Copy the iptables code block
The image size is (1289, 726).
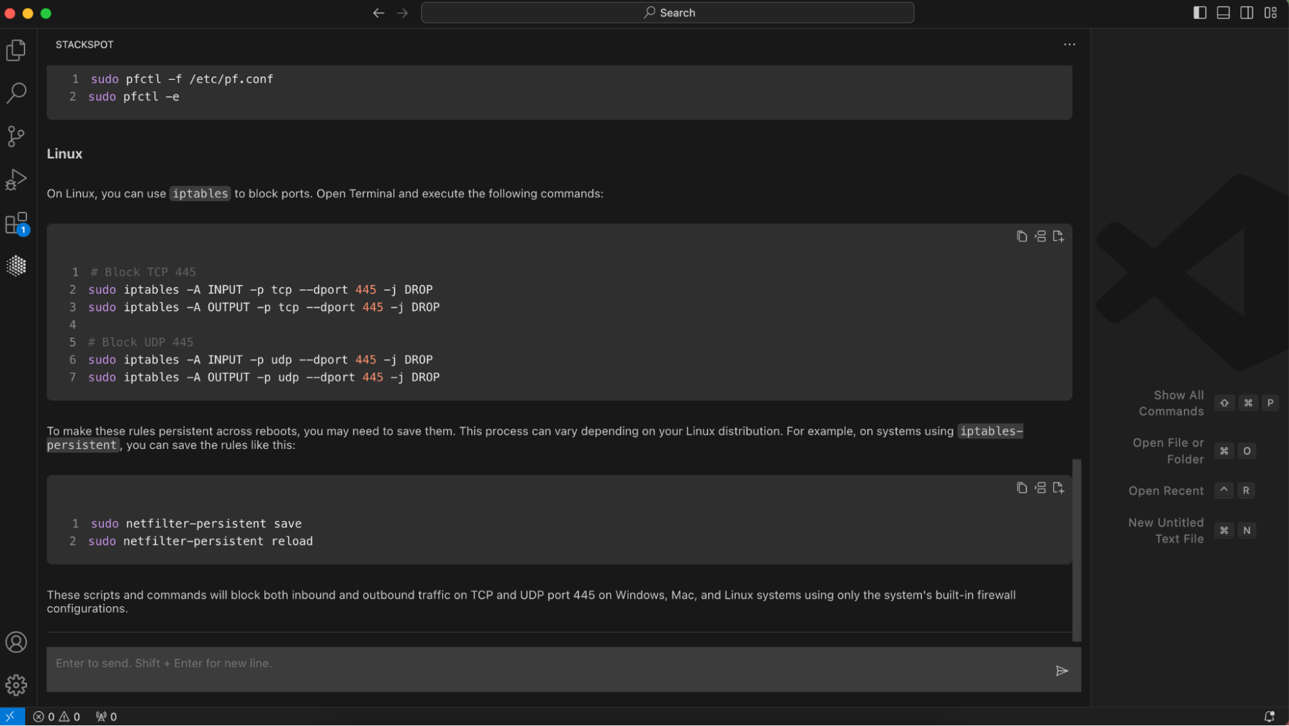pos(1021,236)
